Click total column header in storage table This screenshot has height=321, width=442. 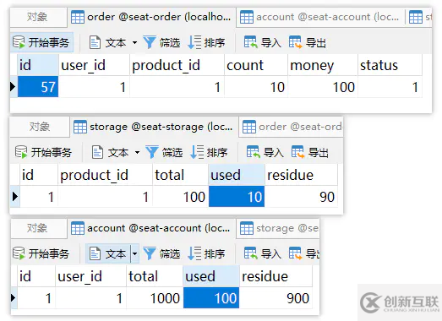tap(180, 175)
